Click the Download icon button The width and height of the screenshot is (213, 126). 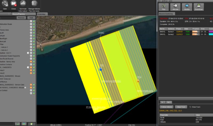198,7
